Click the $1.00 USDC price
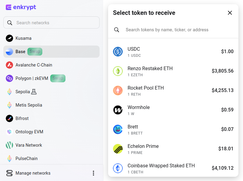This screenshot has height=181, width=243. (227, 51)
